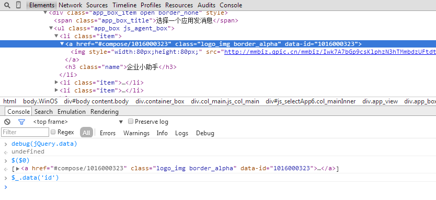Image resolution: width=436 pixels, height=200 pixels.
Task: Open the top Console panel tab
Action: click(x=231, y=5)
